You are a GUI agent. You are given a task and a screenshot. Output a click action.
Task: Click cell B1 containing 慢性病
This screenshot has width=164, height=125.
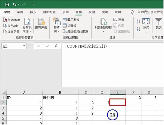click(x=60, y=98)
